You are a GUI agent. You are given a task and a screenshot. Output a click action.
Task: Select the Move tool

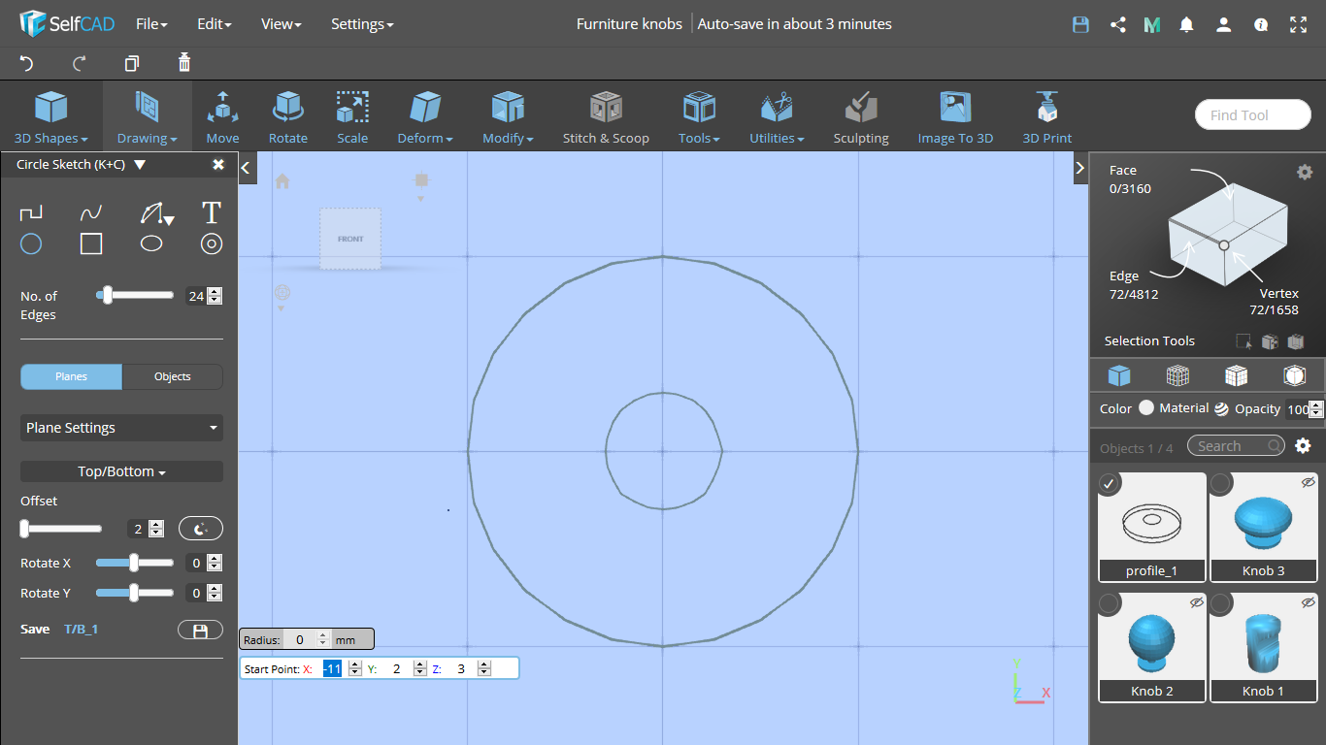(x=222, y=116)
